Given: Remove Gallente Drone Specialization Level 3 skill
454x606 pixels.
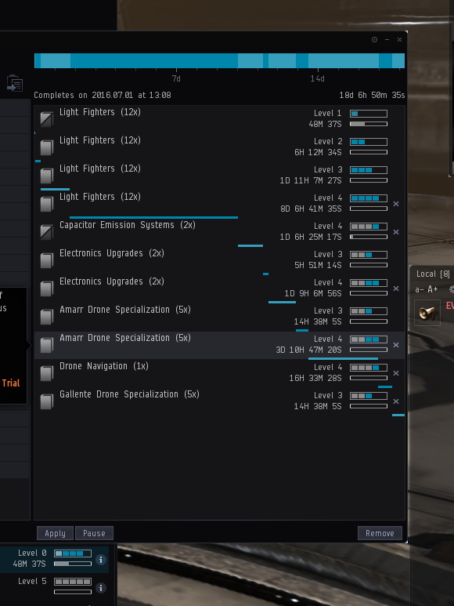Looking at the screenshot, I should (x=396, y=401).
